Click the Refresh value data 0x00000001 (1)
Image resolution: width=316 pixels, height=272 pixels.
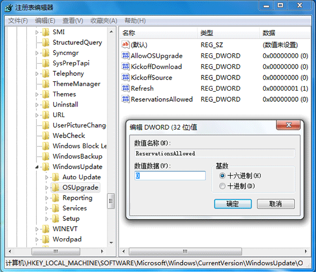pyautogui.click(x=285, y=89)
